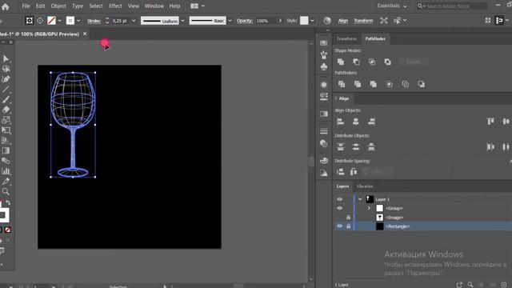Open File menu

pos(26,6)
